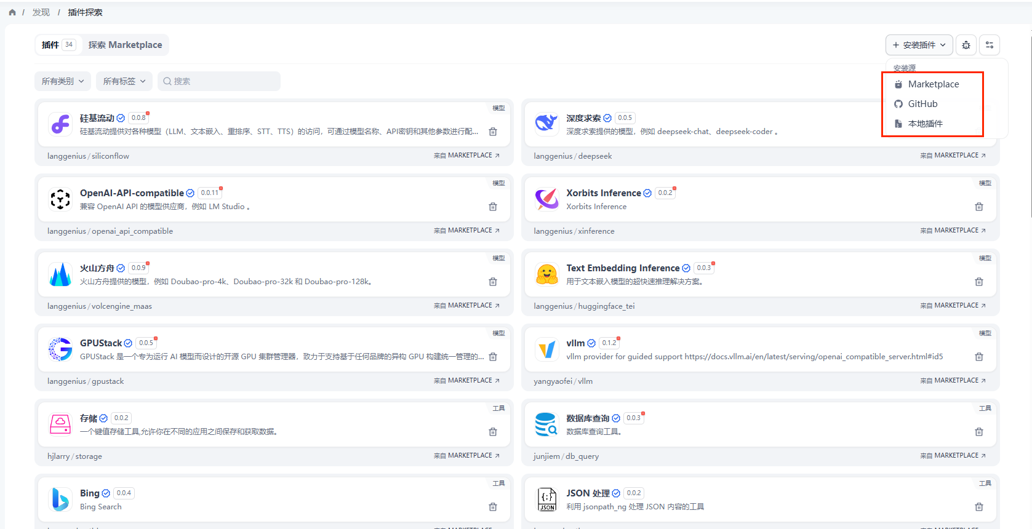Click the home icon in breadcrumb
This screenshot has width=1032, height=529.
[12, 12]
